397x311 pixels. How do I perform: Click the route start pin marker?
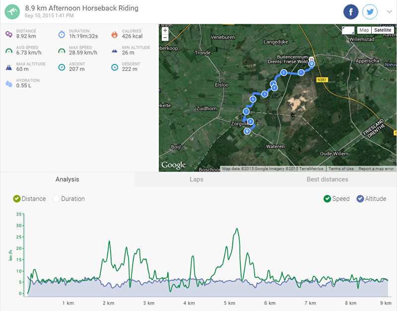[312, 63]
